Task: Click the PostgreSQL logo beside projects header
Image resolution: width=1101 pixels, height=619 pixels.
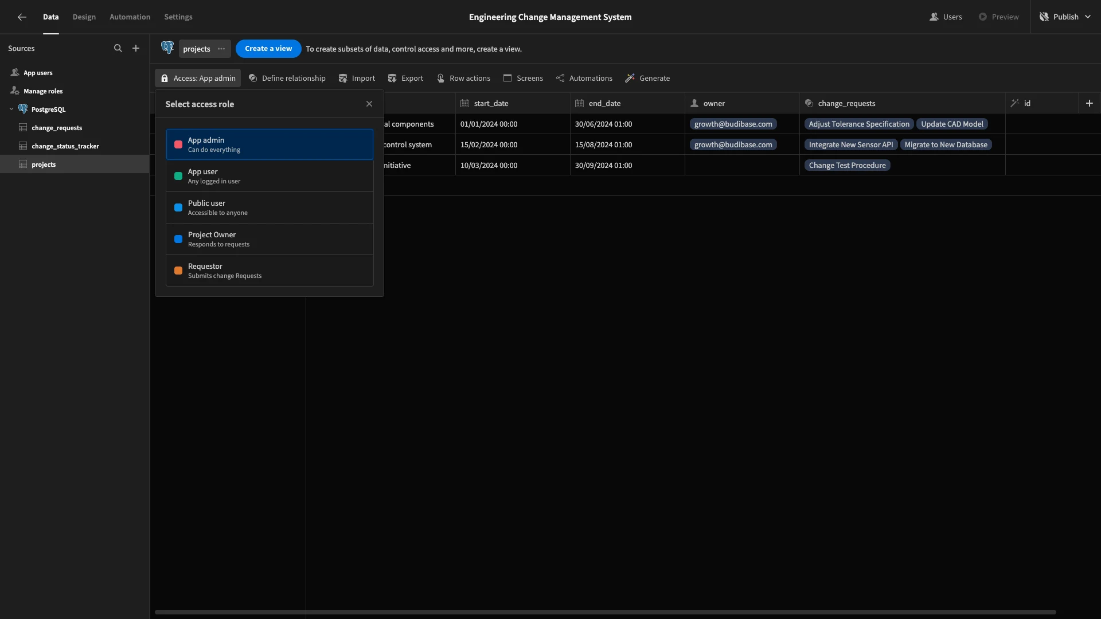Action: (x=167, y=48)
